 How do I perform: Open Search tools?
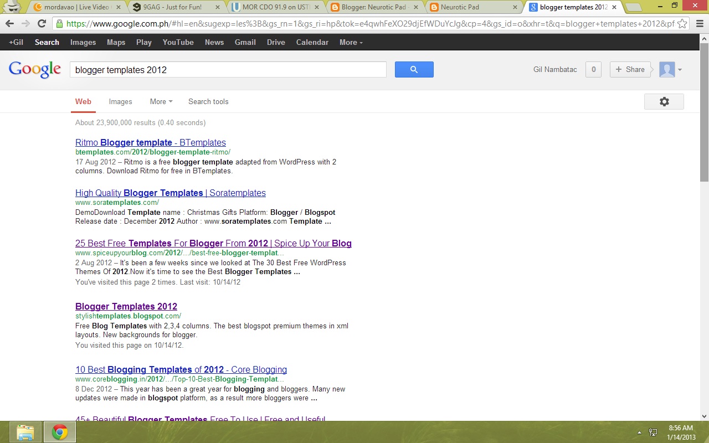(208, 101)
